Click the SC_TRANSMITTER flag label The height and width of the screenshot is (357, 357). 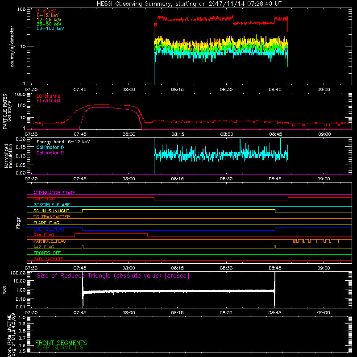[51, 216]
